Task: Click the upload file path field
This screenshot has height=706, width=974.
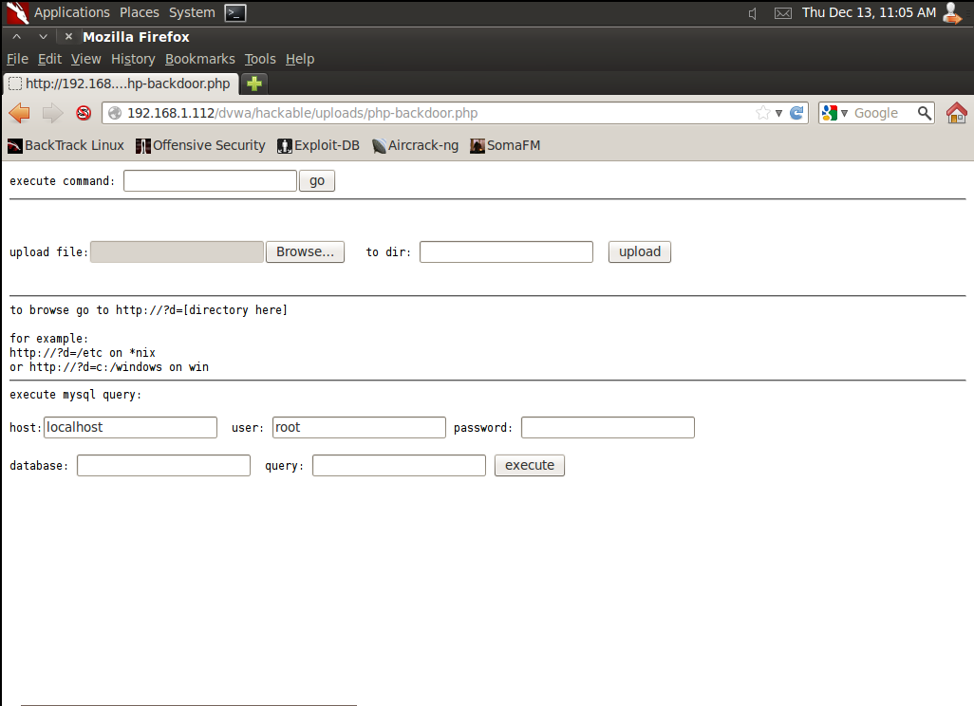Action: click(177, 251)
